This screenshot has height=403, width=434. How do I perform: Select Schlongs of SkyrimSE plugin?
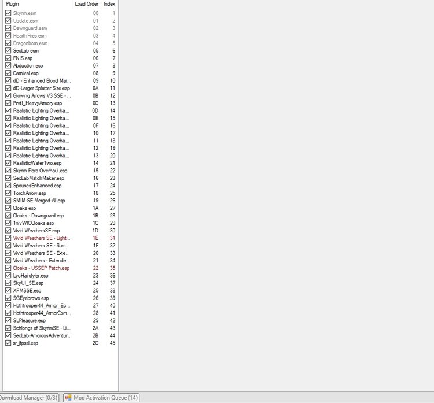pyautogui.click(x=42, y=328)
